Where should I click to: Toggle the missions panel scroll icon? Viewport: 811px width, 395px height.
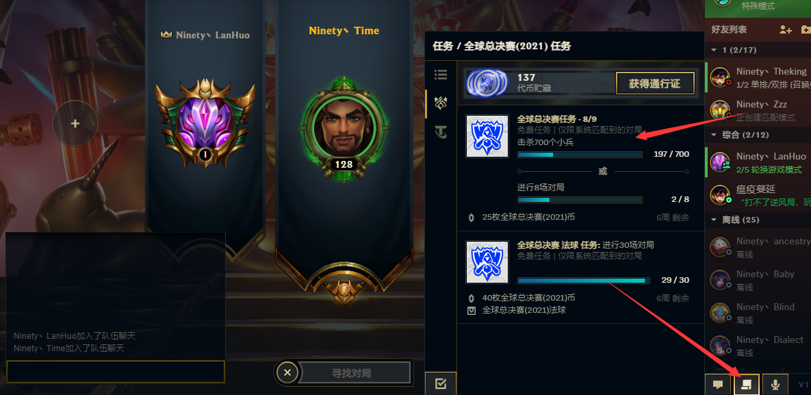point(747,385)
